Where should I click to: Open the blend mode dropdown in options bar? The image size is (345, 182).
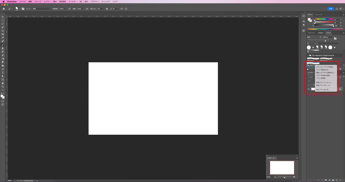click(42, 9)
